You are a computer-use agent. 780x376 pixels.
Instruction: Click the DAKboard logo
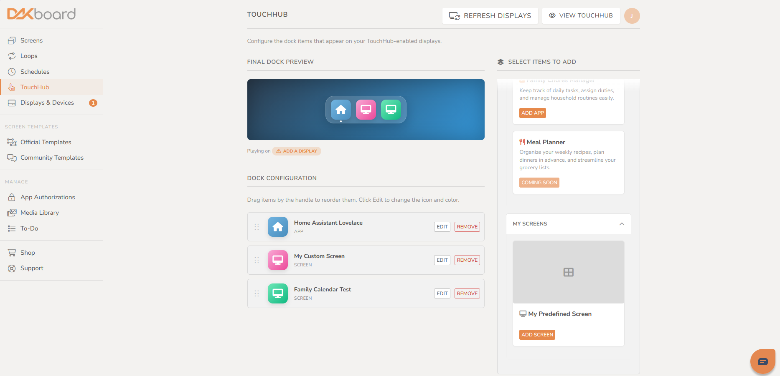click(41, 14)
